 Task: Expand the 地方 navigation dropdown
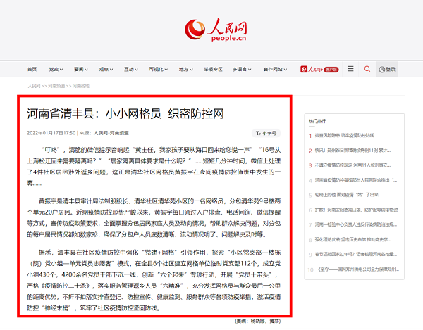coord(185,69)
